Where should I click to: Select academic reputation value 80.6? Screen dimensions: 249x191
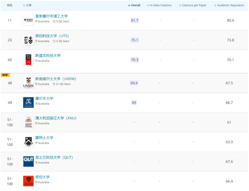230,20
